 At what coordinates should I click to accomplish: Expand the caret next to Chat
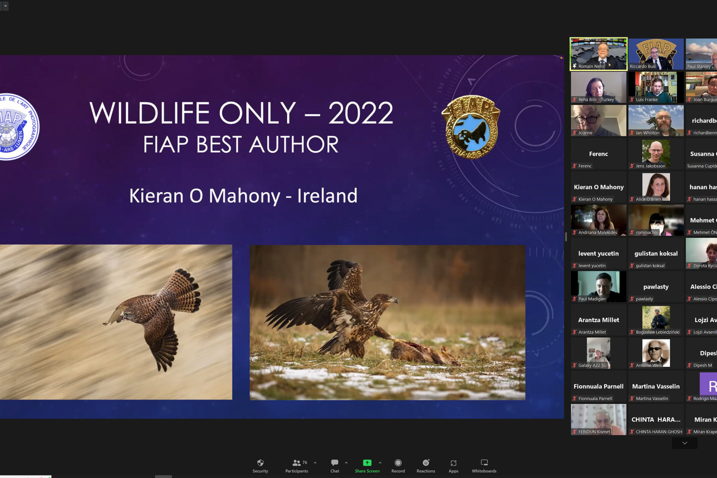point(346,462)
